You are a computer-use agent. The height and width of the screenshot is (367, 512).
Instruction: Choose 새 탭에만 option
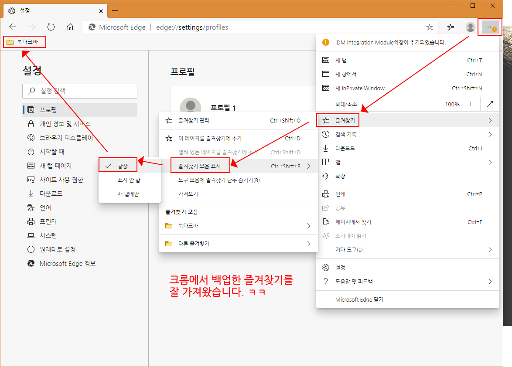[x=130, y=194]
